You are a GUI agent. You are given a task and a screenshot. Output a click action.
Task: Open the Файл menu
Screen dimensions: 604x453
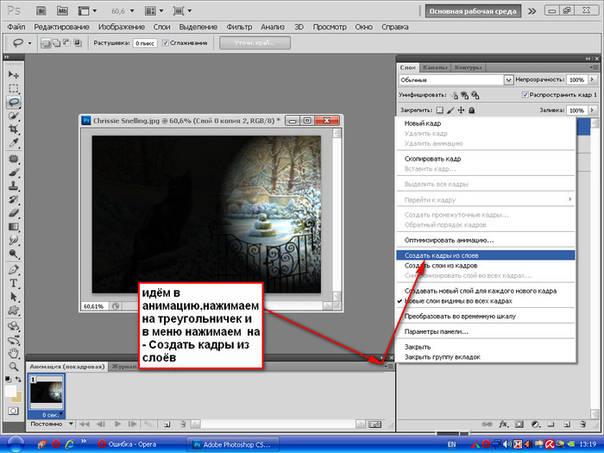pos(16,27)
